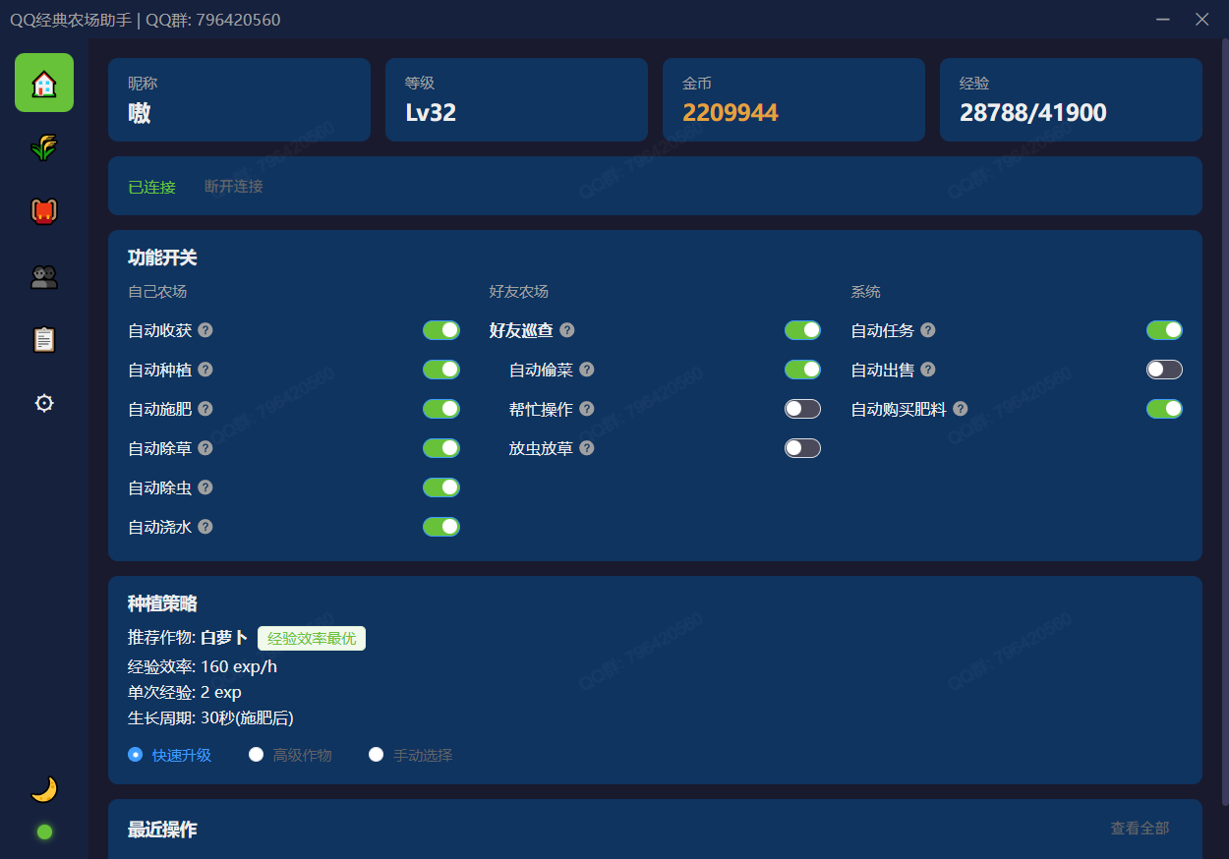Click the 经验效率最优 crop badge
The width and height of the screenshot is (1229, 859).
coord(312,638)
